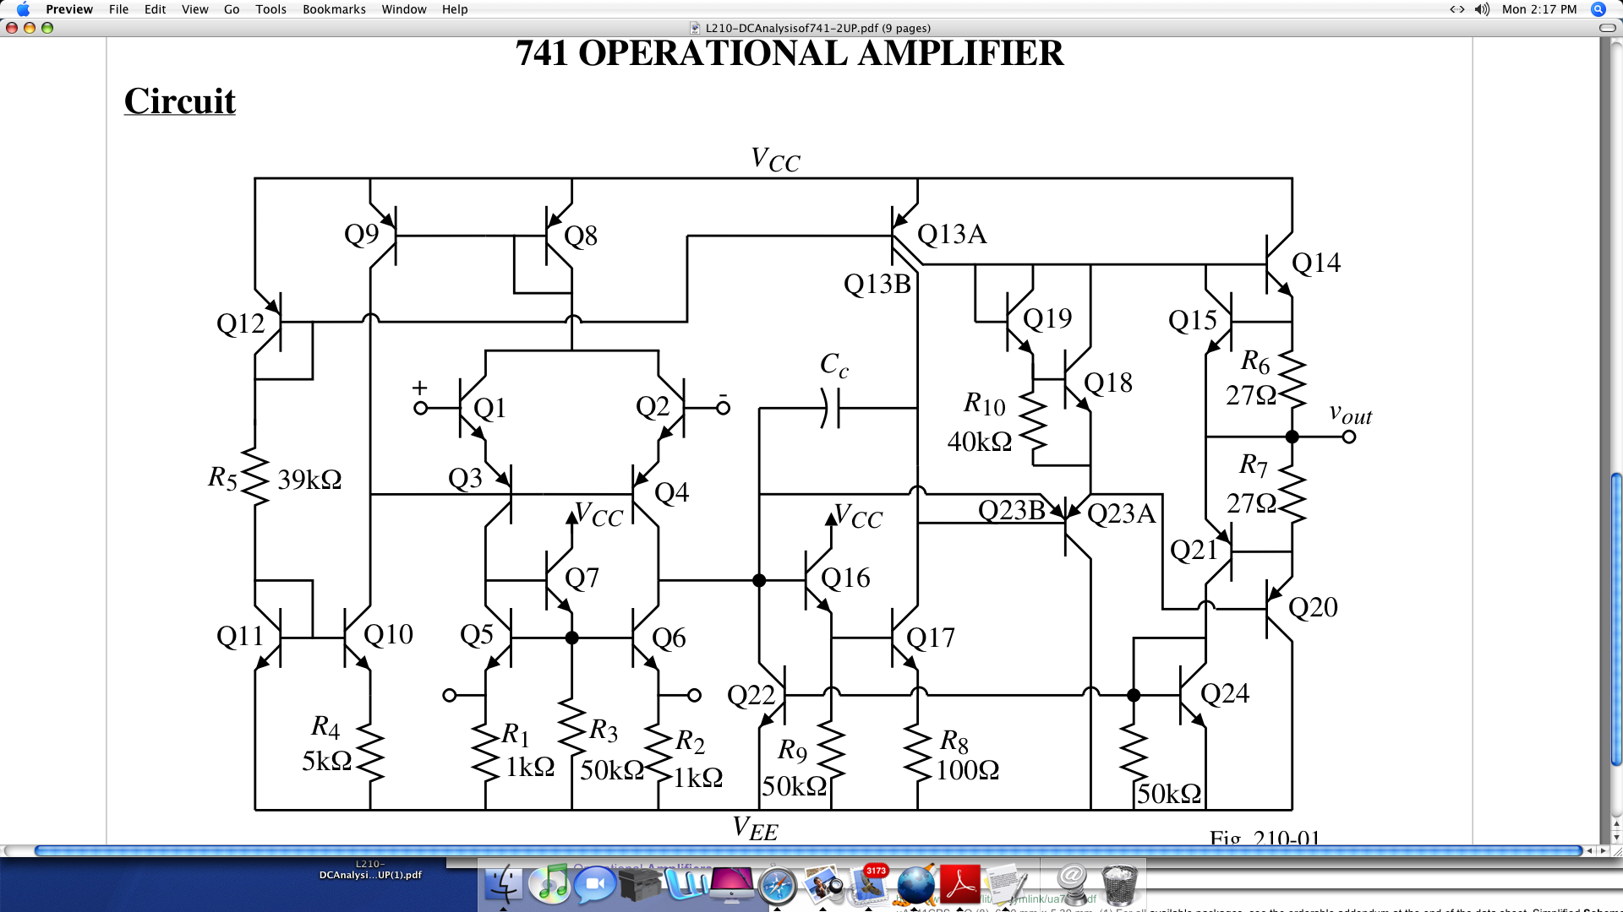This screenshot has height=912, width=1623.
Task: Open the Trash in the Dock
Action: 1119,884
